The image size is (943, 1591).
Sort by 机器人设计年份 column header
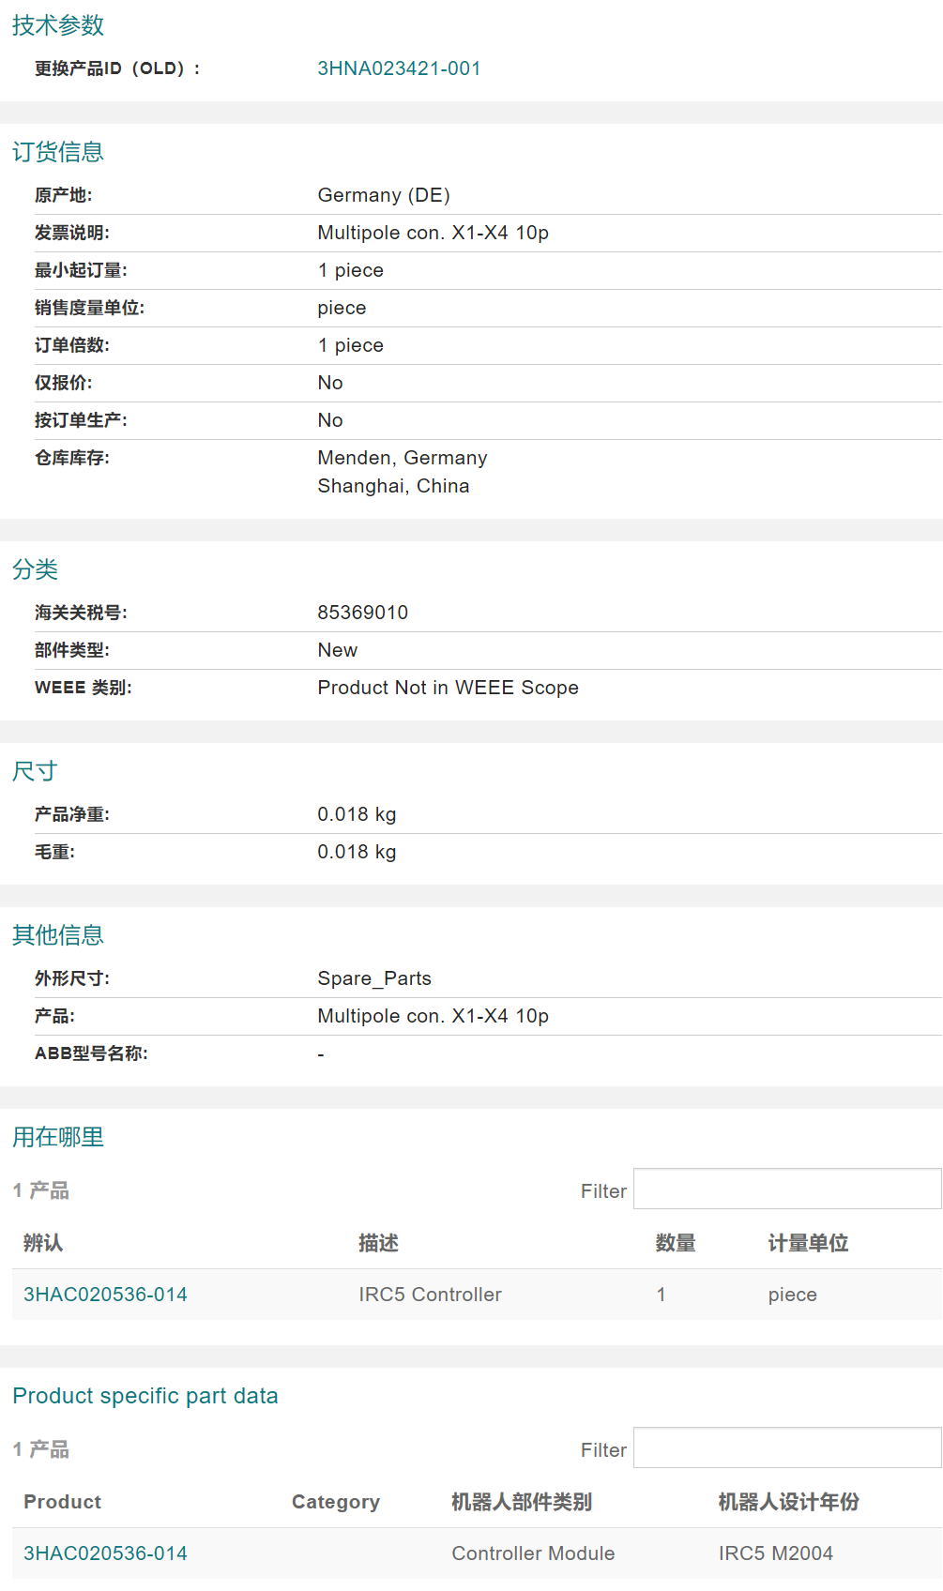pos(788,1502)
